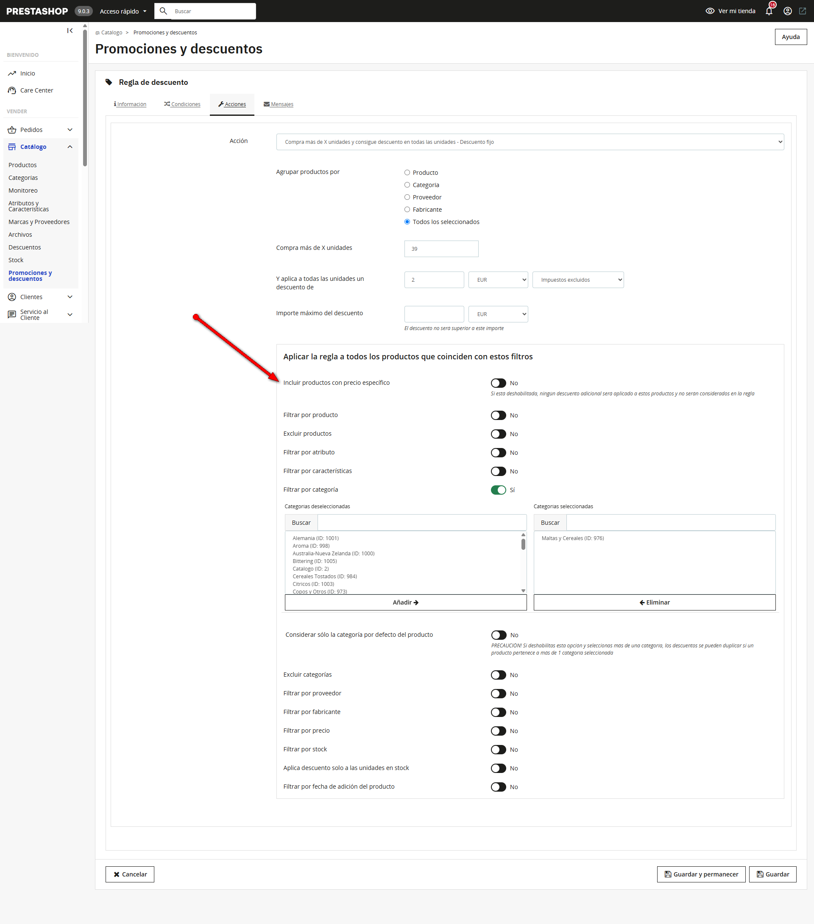Image resolution: width=814 pixels, height=924 pixels.
Task: Toggle Aplica descuento solo a unidades en stock
Action: [498, 768]
